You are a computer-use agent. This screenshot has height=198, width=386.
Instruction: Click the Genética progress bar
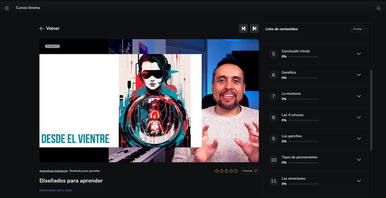click(303, 78)
